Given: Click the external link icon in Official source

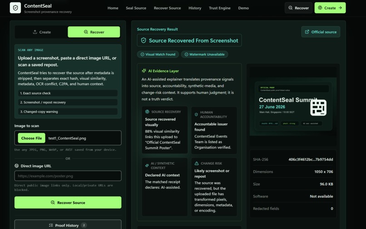Looking at the screenshot, I should (x=307, y=32).
